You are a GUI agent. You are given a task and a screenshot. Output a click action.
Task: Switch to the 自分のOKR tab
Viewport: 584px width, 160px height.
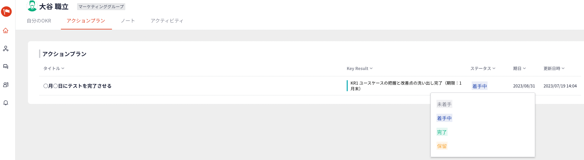[39, 21]
